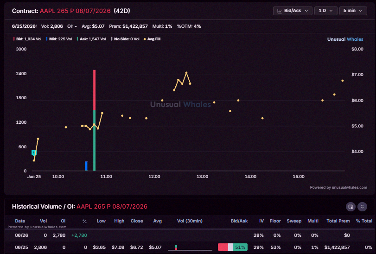Click the Unusual Whales logo above the chart
This screenshot has width=376, height=254.
point(345,39)
